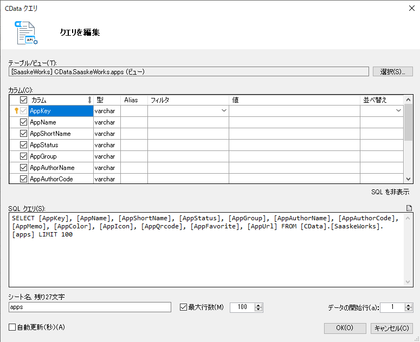Click the column list vertical scrollbar thumb
The width and height of the screenshot is (420, 342).
pyautogui.click(x=408, y=122)
